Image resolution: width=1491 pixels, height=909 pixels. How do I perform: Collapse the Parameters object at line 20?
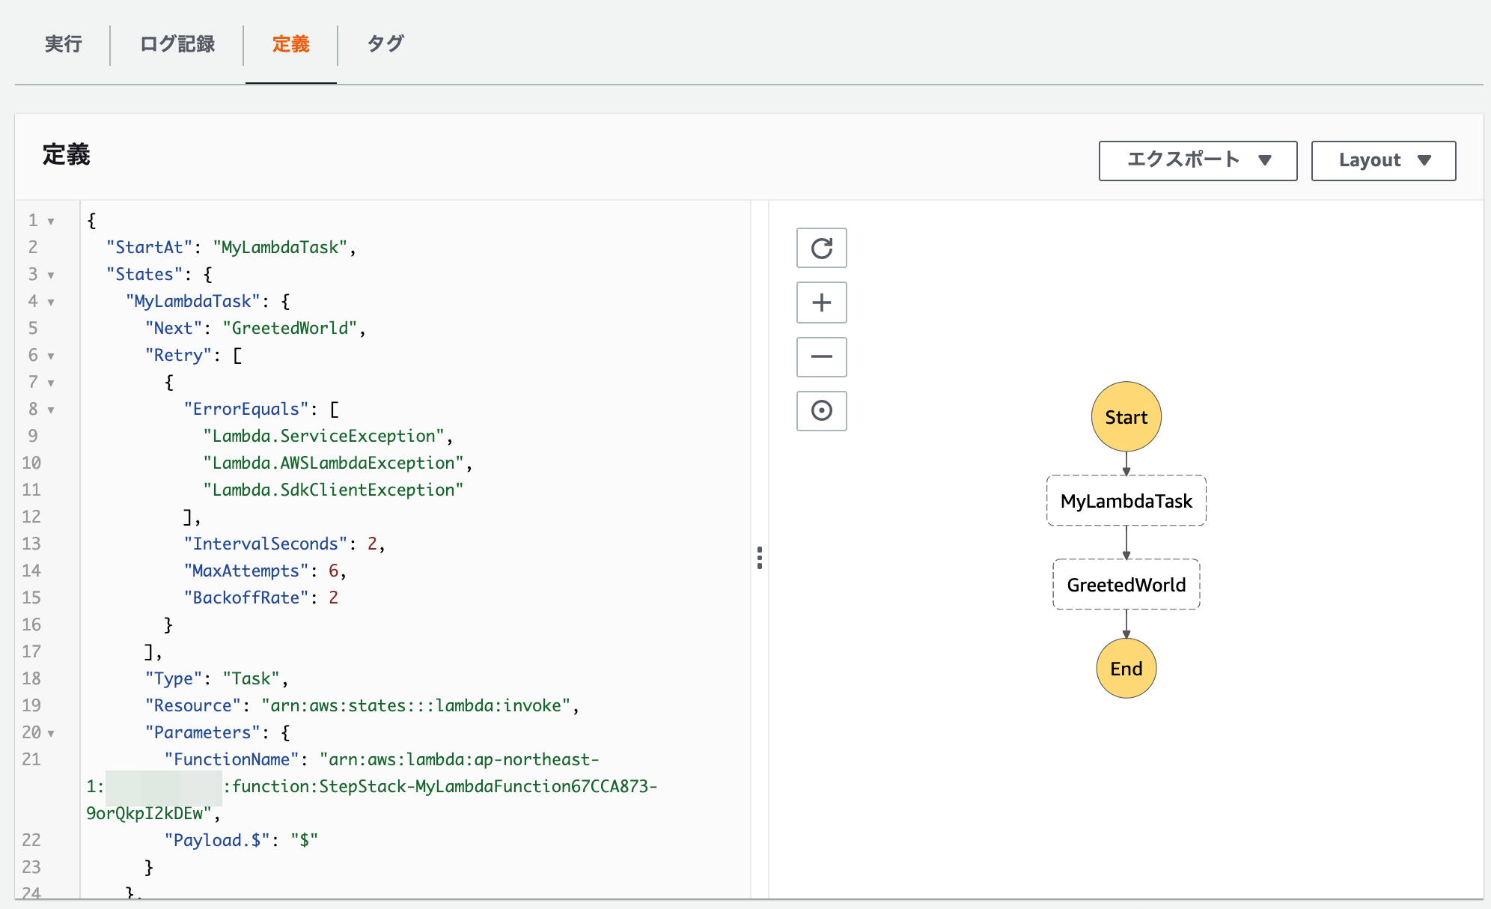coord(49,732)
